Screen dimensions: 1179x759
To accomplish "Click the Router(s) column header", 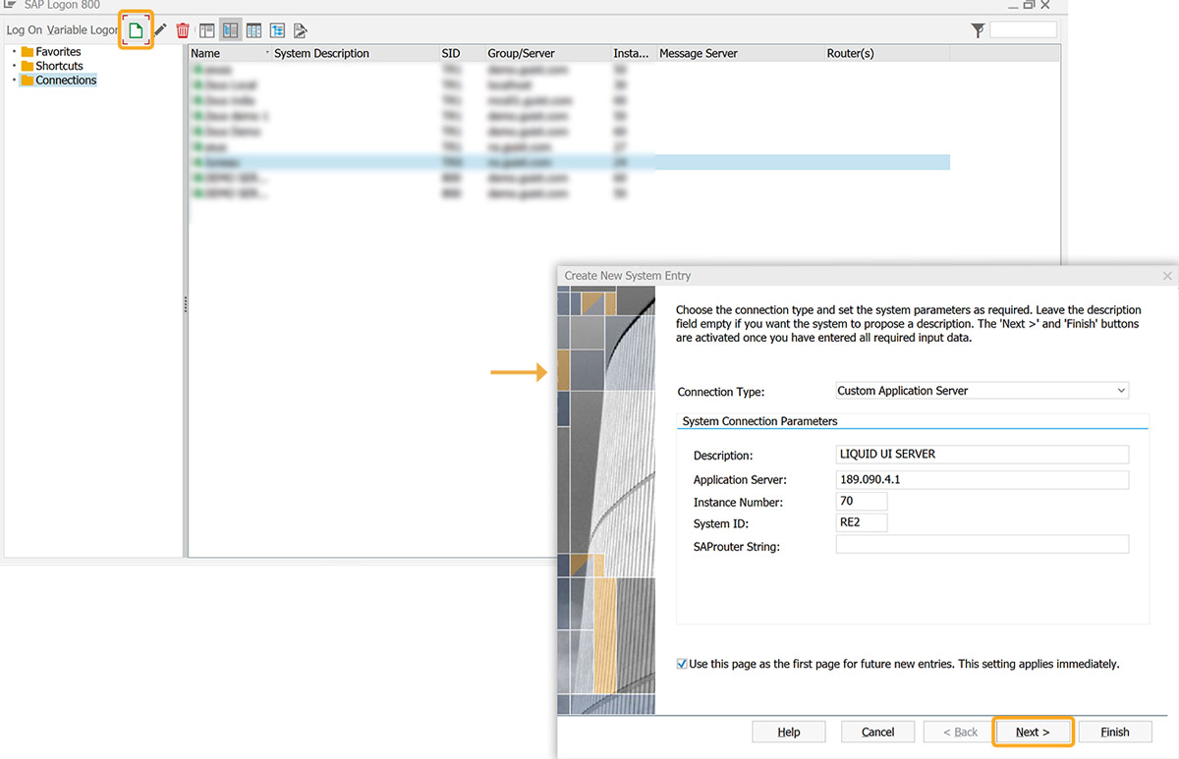I will pyautogui.click(x=886, y=53).
